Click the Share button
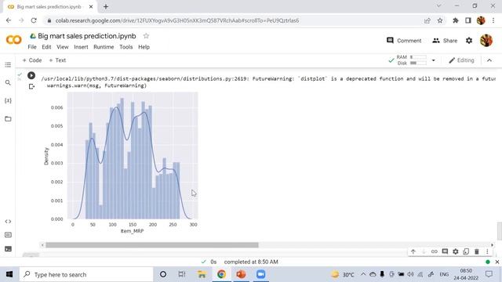 [445, 41]
